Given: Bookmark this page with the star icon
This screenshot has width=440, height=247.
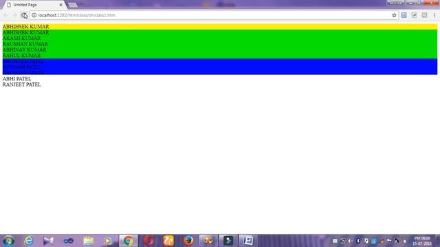Looking at the screenshot, I should pos(394,15).
